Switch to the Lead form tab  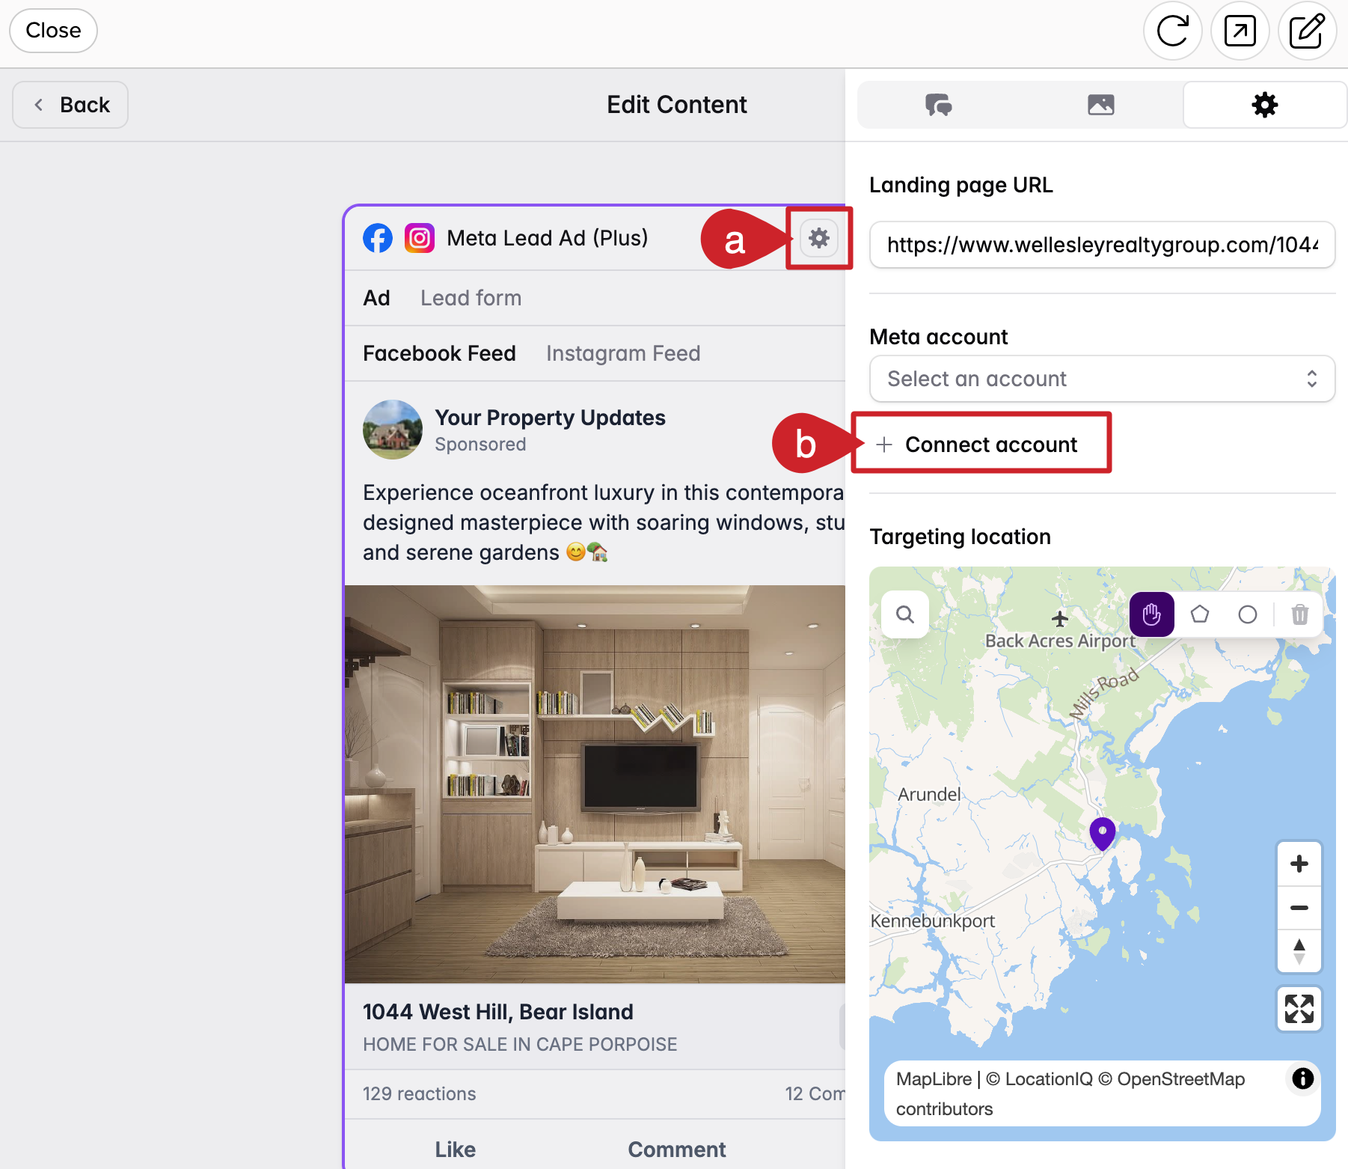pos(471,298)
